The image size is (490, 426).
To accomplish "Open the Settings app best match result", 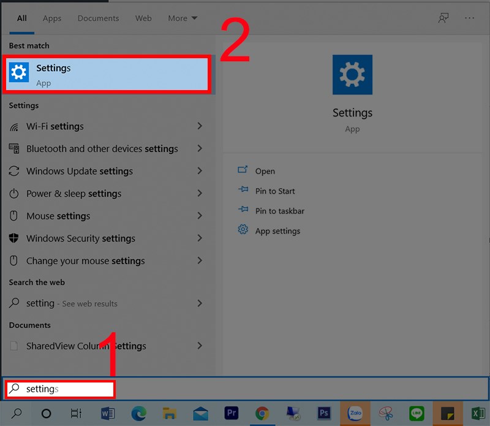I will [108, 75].
